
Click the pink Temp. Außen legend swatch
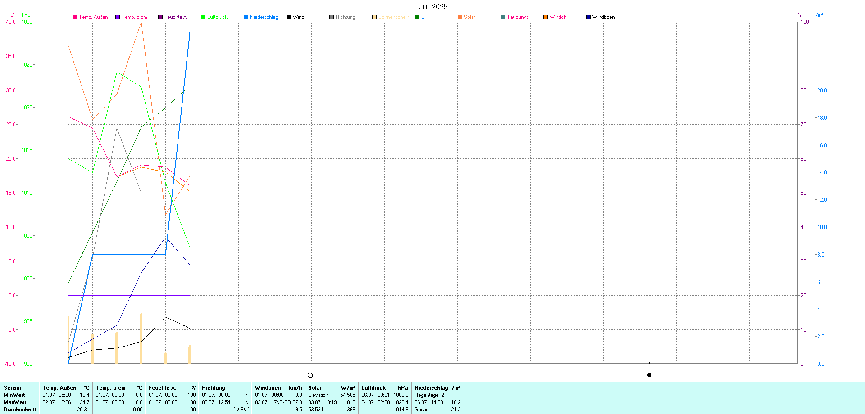[75, 17]
